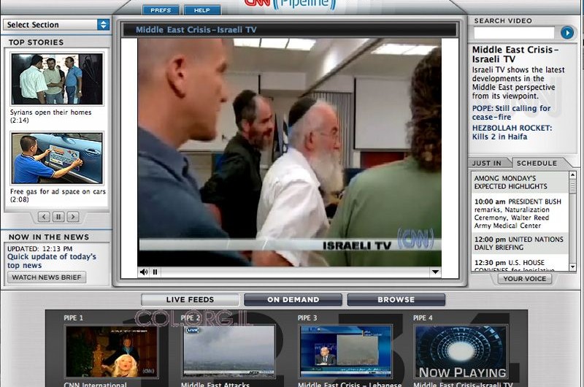Open Quick update of today's top news link
584x387 pixels.
point(52,261)
